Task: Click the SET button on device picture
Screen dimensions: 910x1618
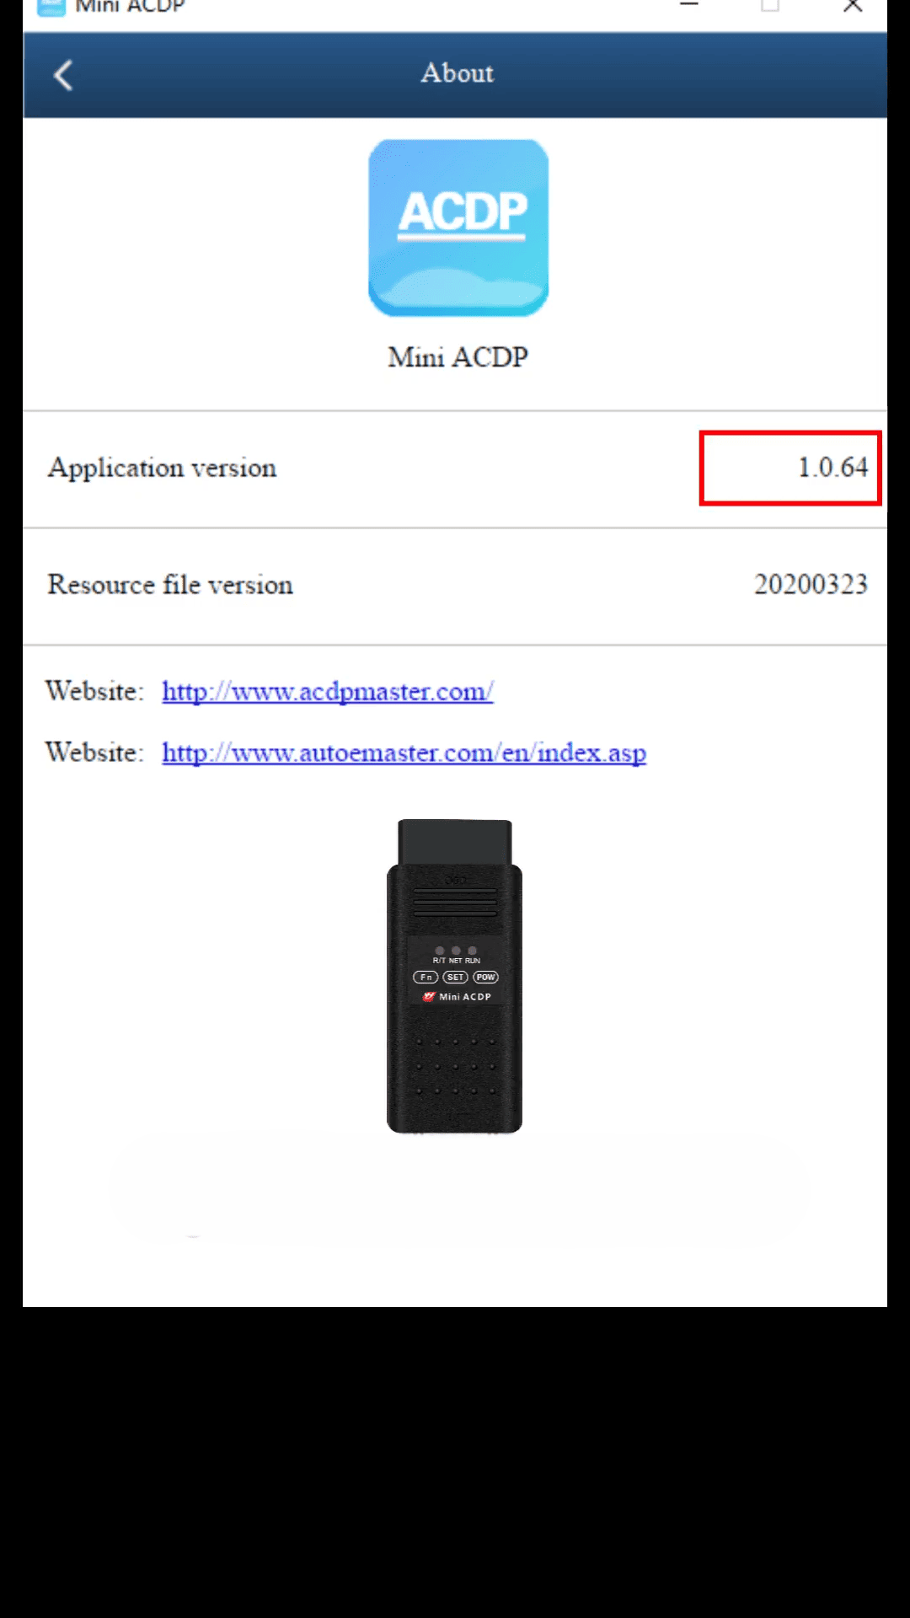Action: tap(455, 978)
